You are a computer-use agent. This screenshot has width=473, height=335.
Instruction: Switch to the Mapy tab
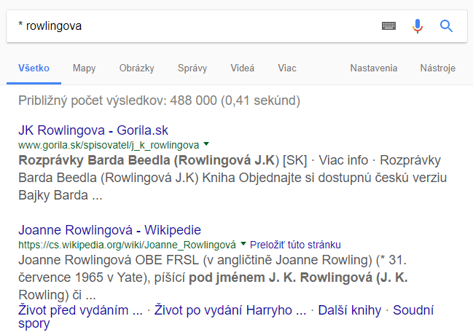click(x=84, y=68)
